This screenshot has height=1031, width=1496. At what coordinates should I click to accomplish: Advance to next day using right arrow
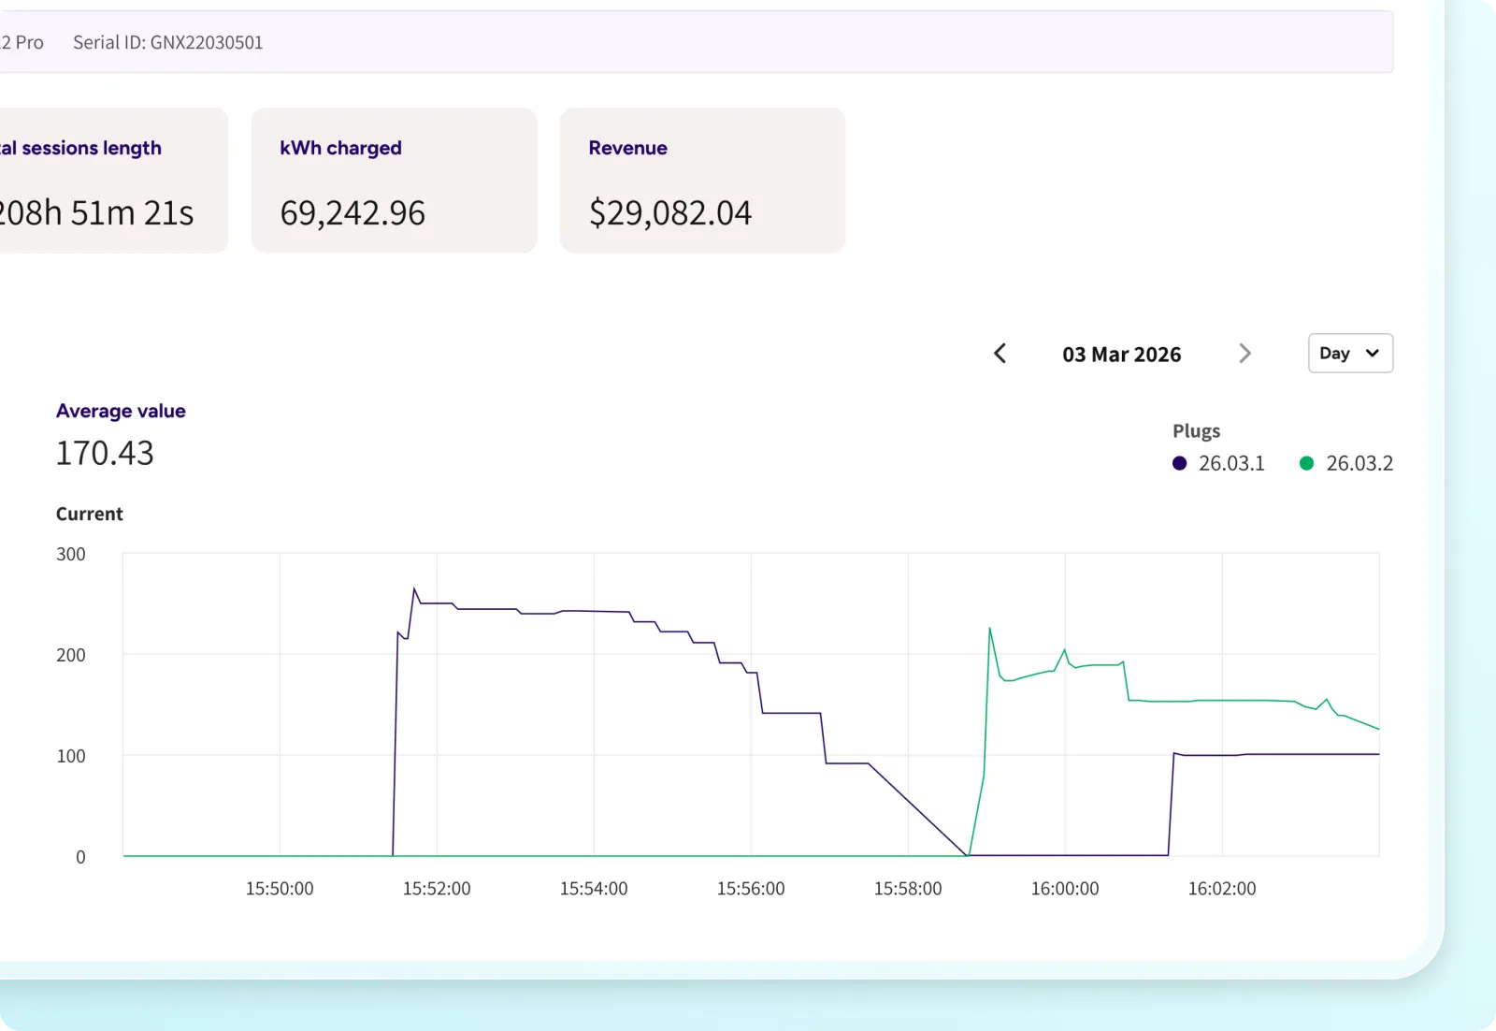tap(1244, 354)
